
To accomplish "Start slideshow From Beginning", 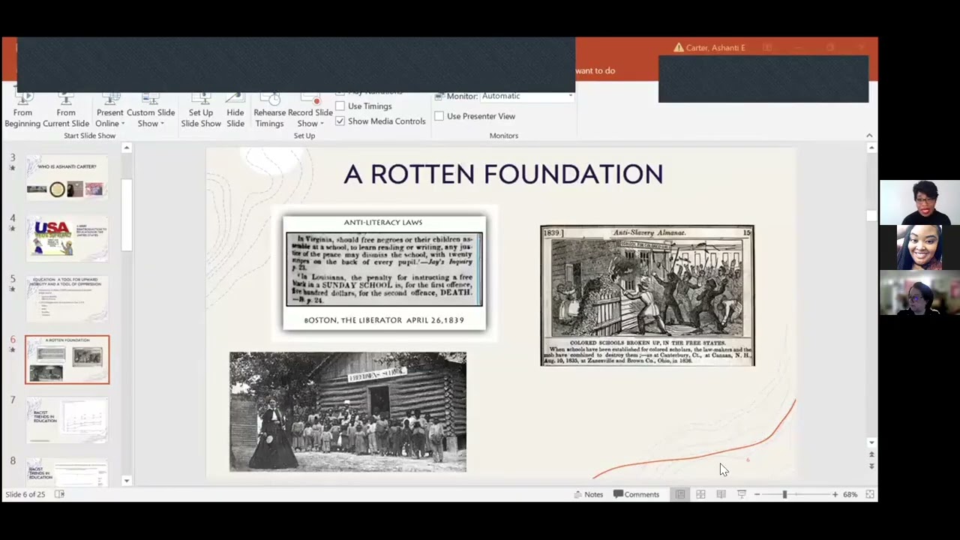I will click(x=22, y=111).
